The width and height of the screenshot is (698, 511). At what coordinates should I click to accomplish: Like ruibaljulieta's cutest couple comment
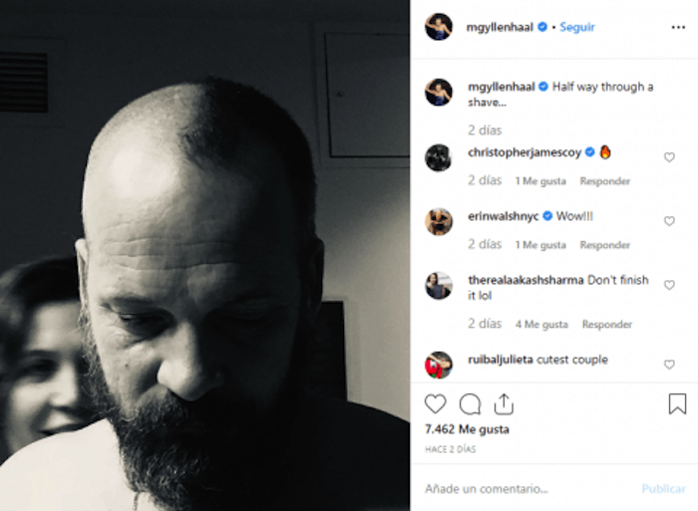pos(669,365)
